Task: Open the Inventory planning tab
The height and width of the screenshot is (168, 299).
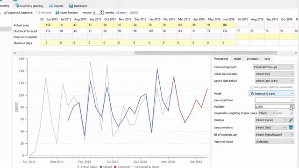Action: coord(29,6)
